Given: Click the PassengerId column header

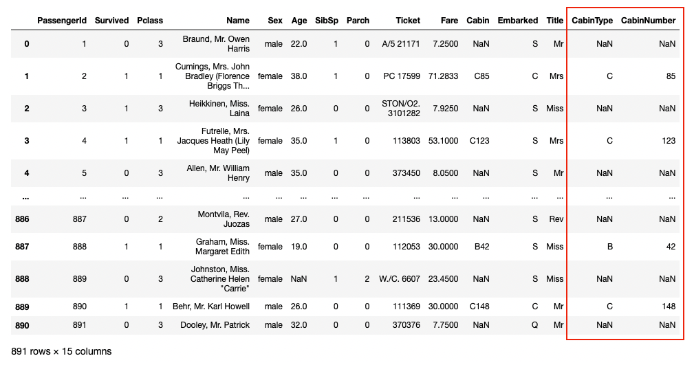Looking at the screenshot, I should [x=61, y=21].
